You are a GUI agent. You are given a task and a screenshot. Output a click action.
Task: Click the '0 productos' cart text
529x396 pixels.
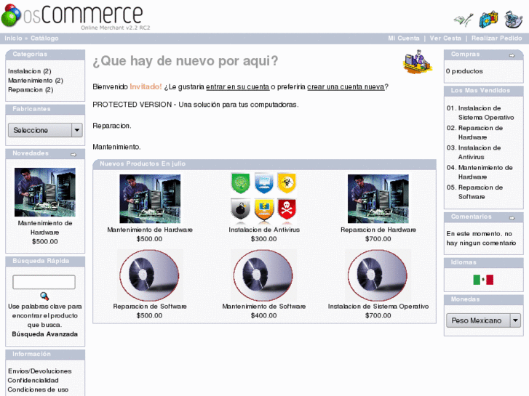pyautogui.click(x=464, y=71)
